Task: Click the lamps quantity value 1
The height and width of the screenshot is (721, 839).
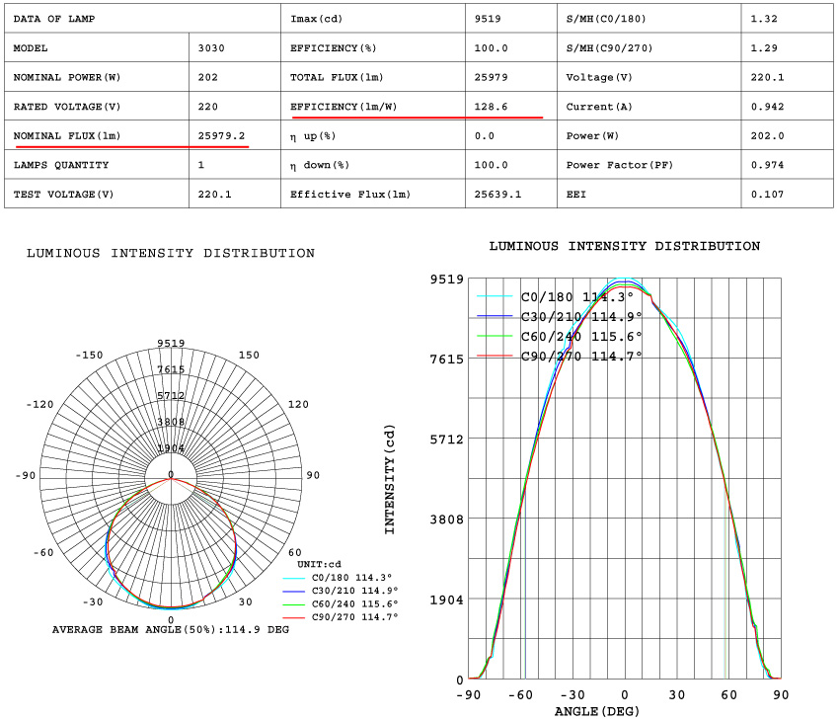Action: (234, 165)
